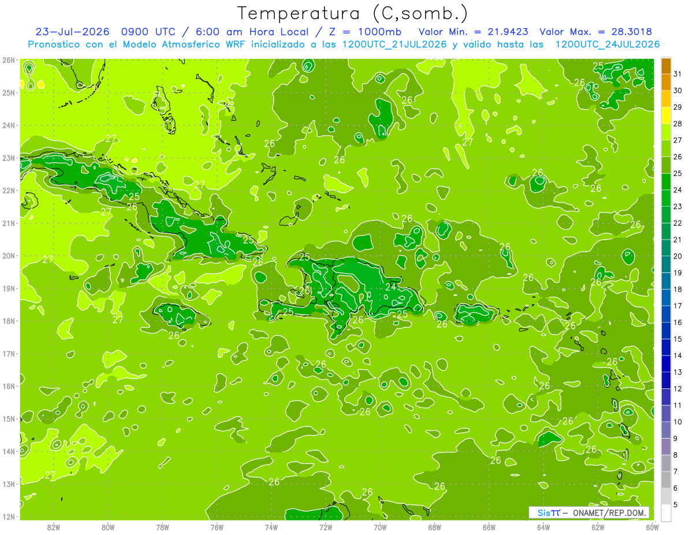Click the colorbar label '17'
The height and width of the screenshot is (535, 693).
pos(678,306)
